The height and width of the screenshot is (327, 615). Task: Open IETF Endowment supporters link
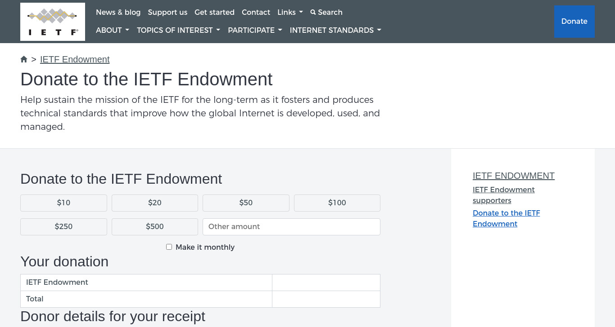click(504, 195)
